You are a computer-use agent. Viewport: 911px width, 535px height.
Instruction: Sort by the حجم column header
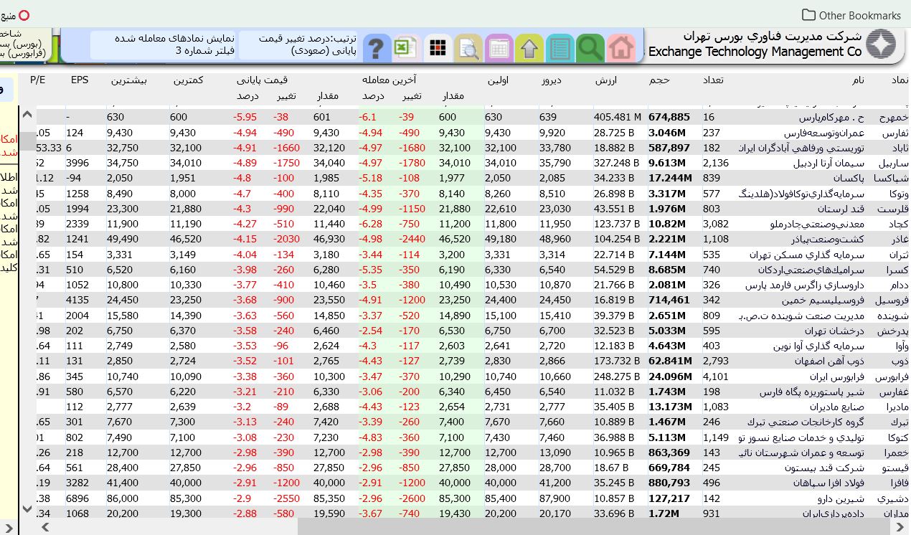(659, 80)
